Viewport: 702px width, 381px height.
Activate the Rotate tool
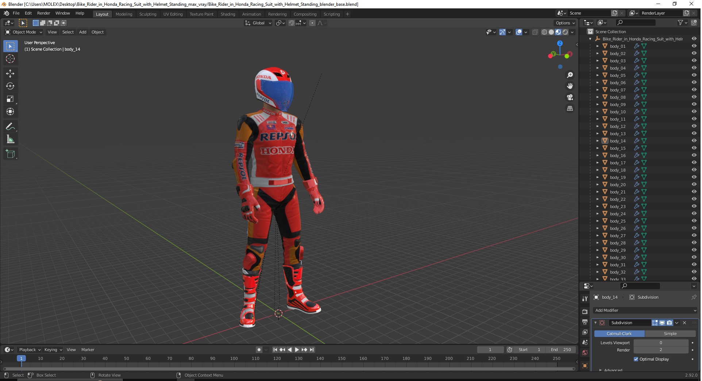click(10, 86)
